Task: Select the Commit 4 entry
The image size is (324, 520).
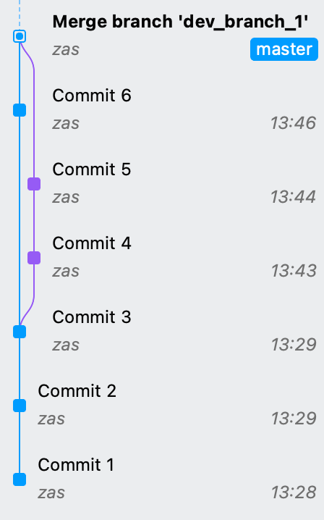Action: (162, 258)
